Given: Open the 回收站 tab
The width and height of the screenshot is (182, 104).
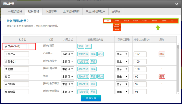Looking at the screenshot, I should coord(116,11).
